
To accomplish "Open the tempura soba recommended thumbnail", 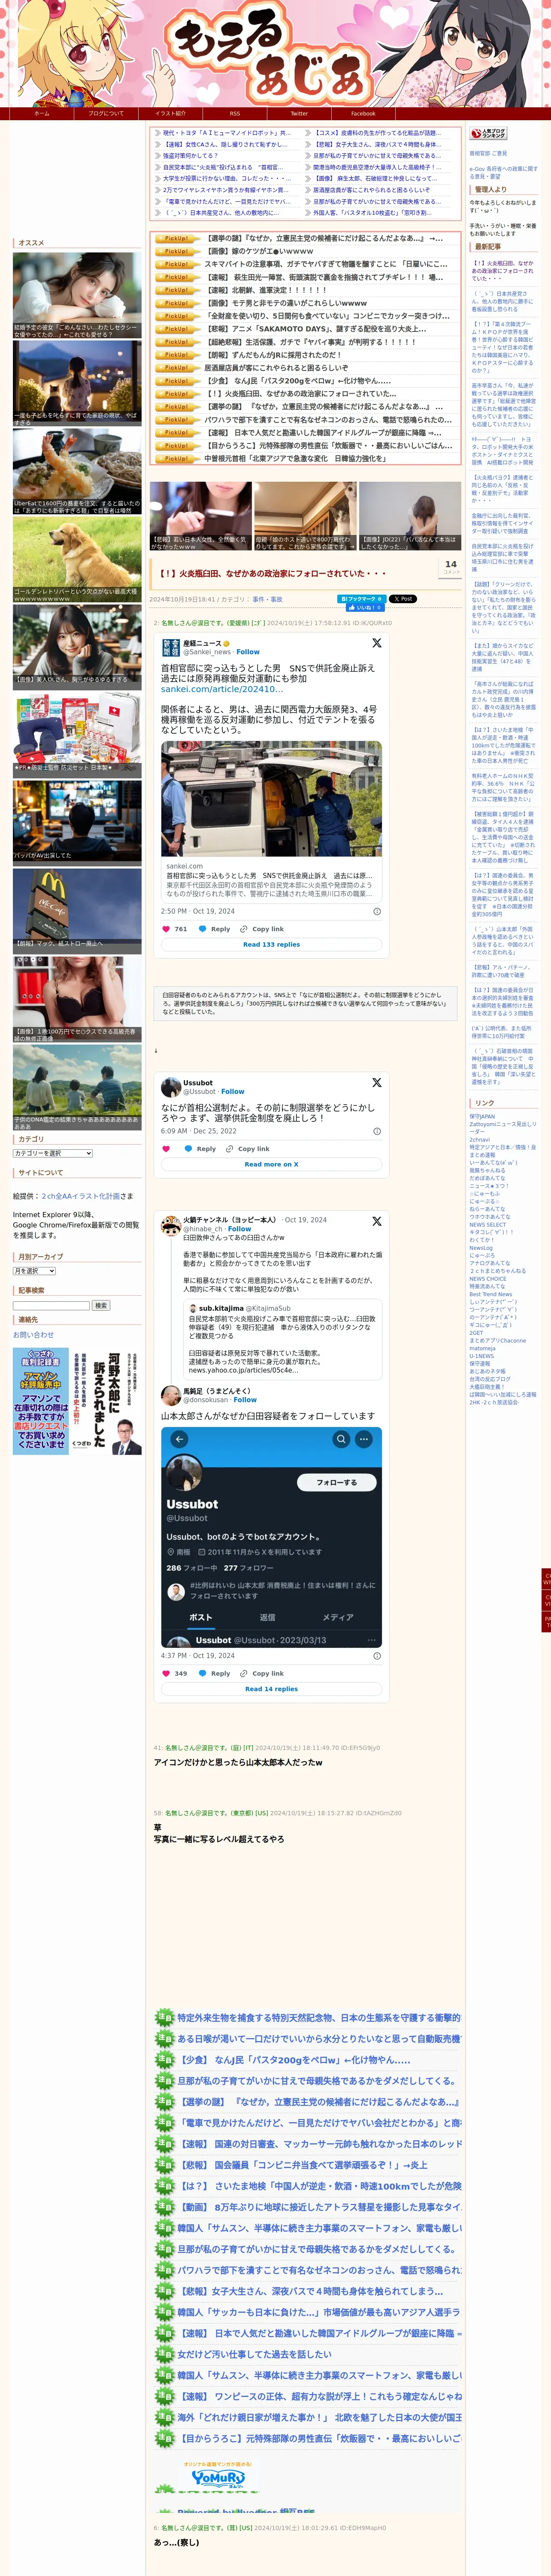I will [x=77, y=471].
